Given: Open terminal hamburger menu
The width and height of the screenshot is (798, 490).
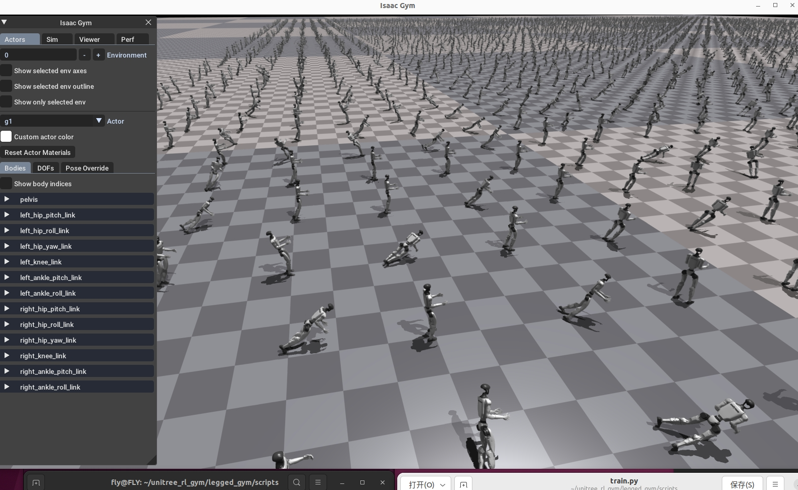Looking at the screenshot, I should 318,482.
